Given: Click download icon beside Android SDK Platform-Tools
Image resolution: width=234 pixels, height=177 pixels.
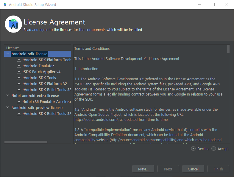Looking at the screenshot, I should (19, 60).
